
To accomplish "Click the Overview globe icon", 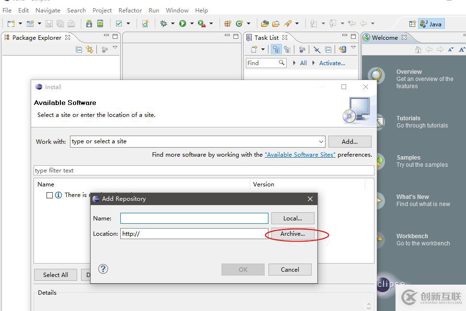I will pos(376,75).
